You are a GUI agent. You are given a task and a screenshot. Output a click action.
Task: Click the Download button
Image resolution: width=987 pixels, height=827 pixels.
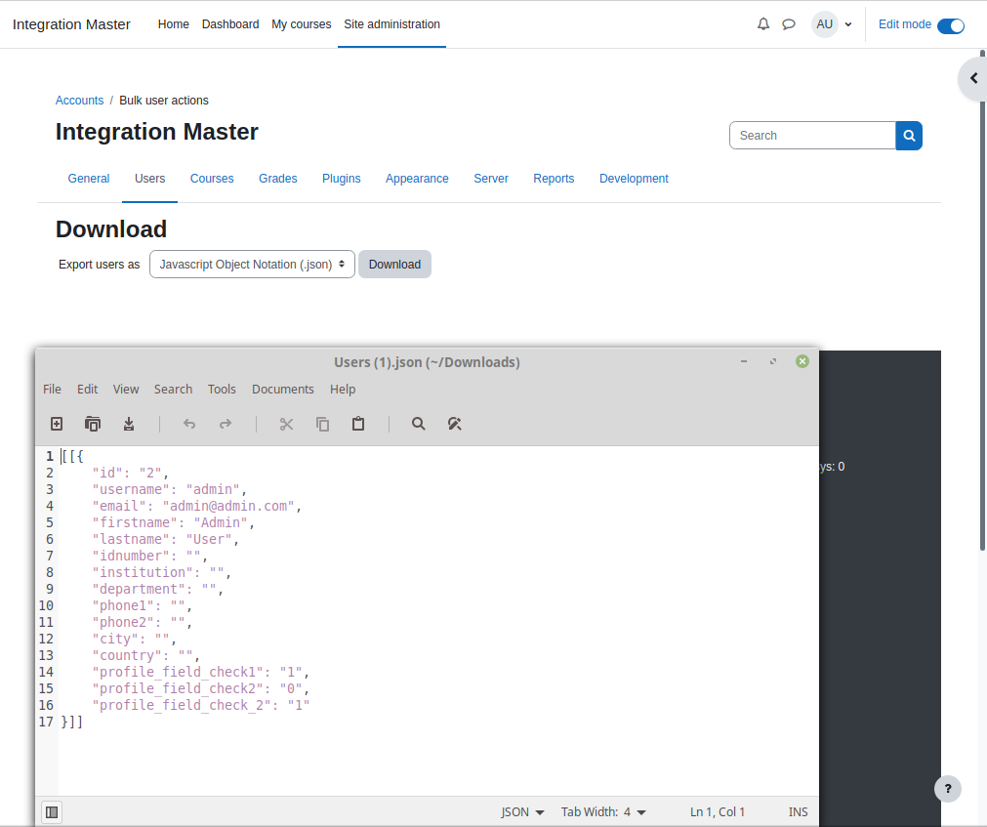coord(394,265)
